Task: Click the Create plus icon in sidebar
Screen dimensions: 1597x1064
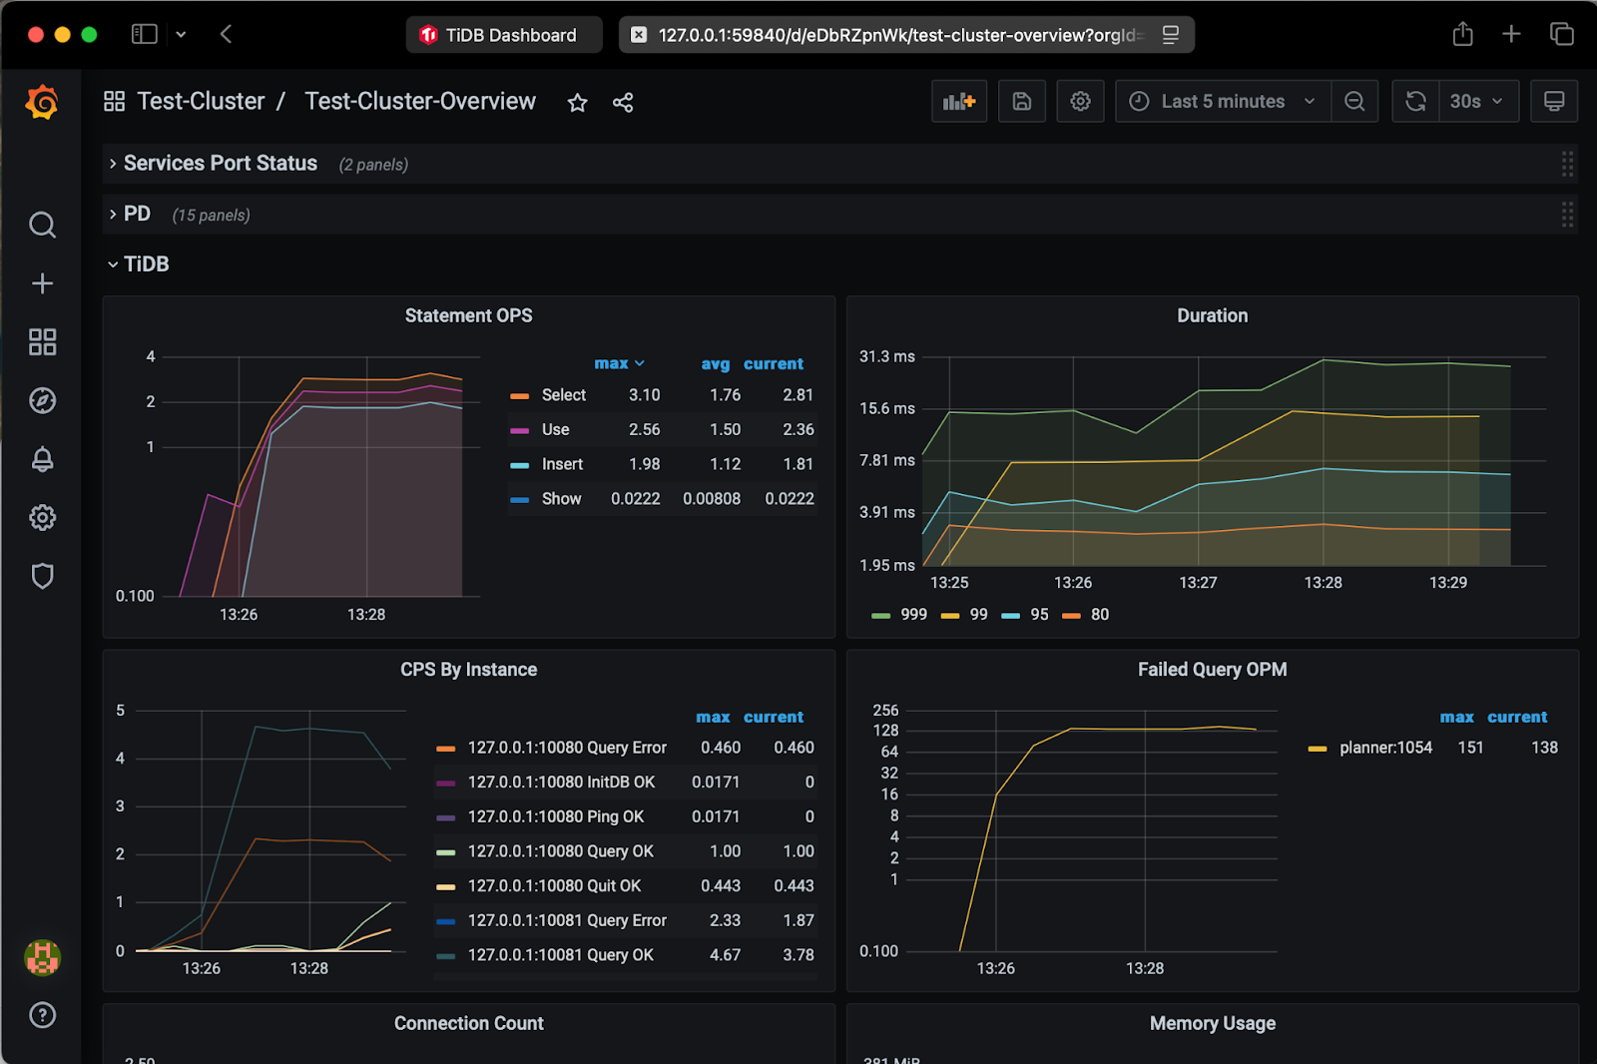Action: tap(42, 283)
